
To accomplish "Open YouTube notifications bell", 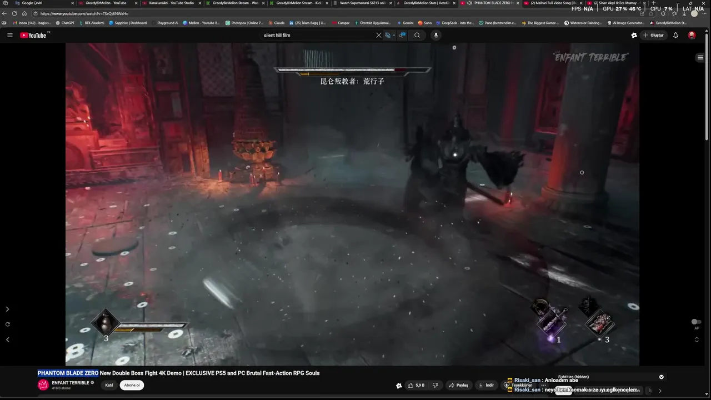I will 675,35.
